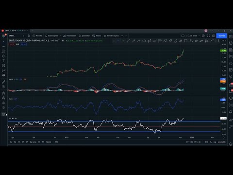The image size is (233, 175).
Task: Click the user profile avatar in title bar
Action: click(206, 31)
